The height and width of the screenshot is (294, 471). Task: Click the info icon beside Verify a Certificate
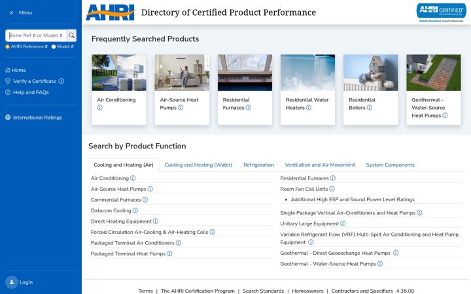pyautogui.click(x=61, y=81)
